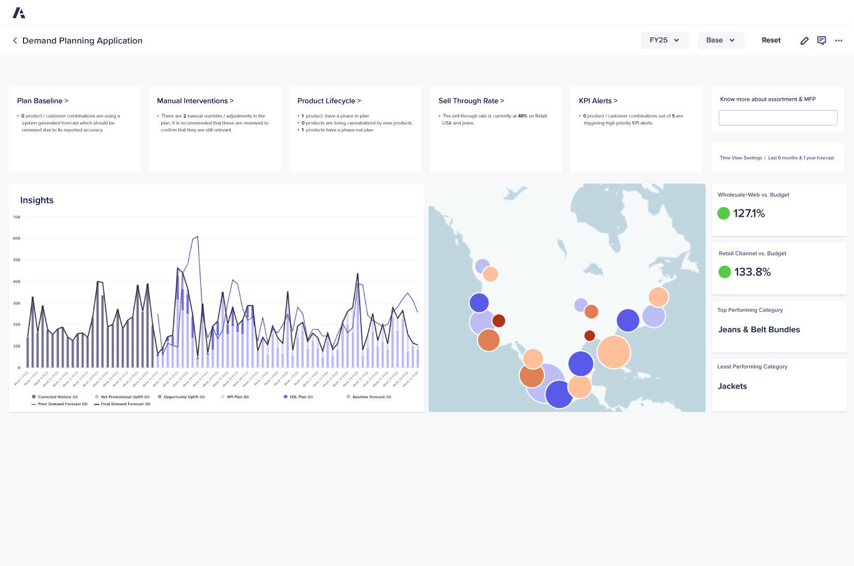Toggle the EOL Plan (U) legend item

tap(285, 397)
